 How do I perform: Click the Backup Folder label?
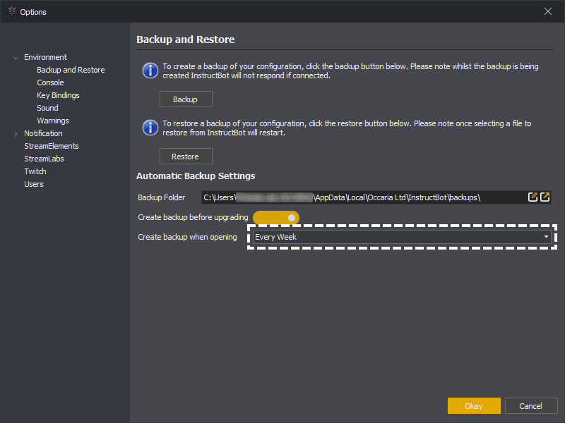(162, 197)
